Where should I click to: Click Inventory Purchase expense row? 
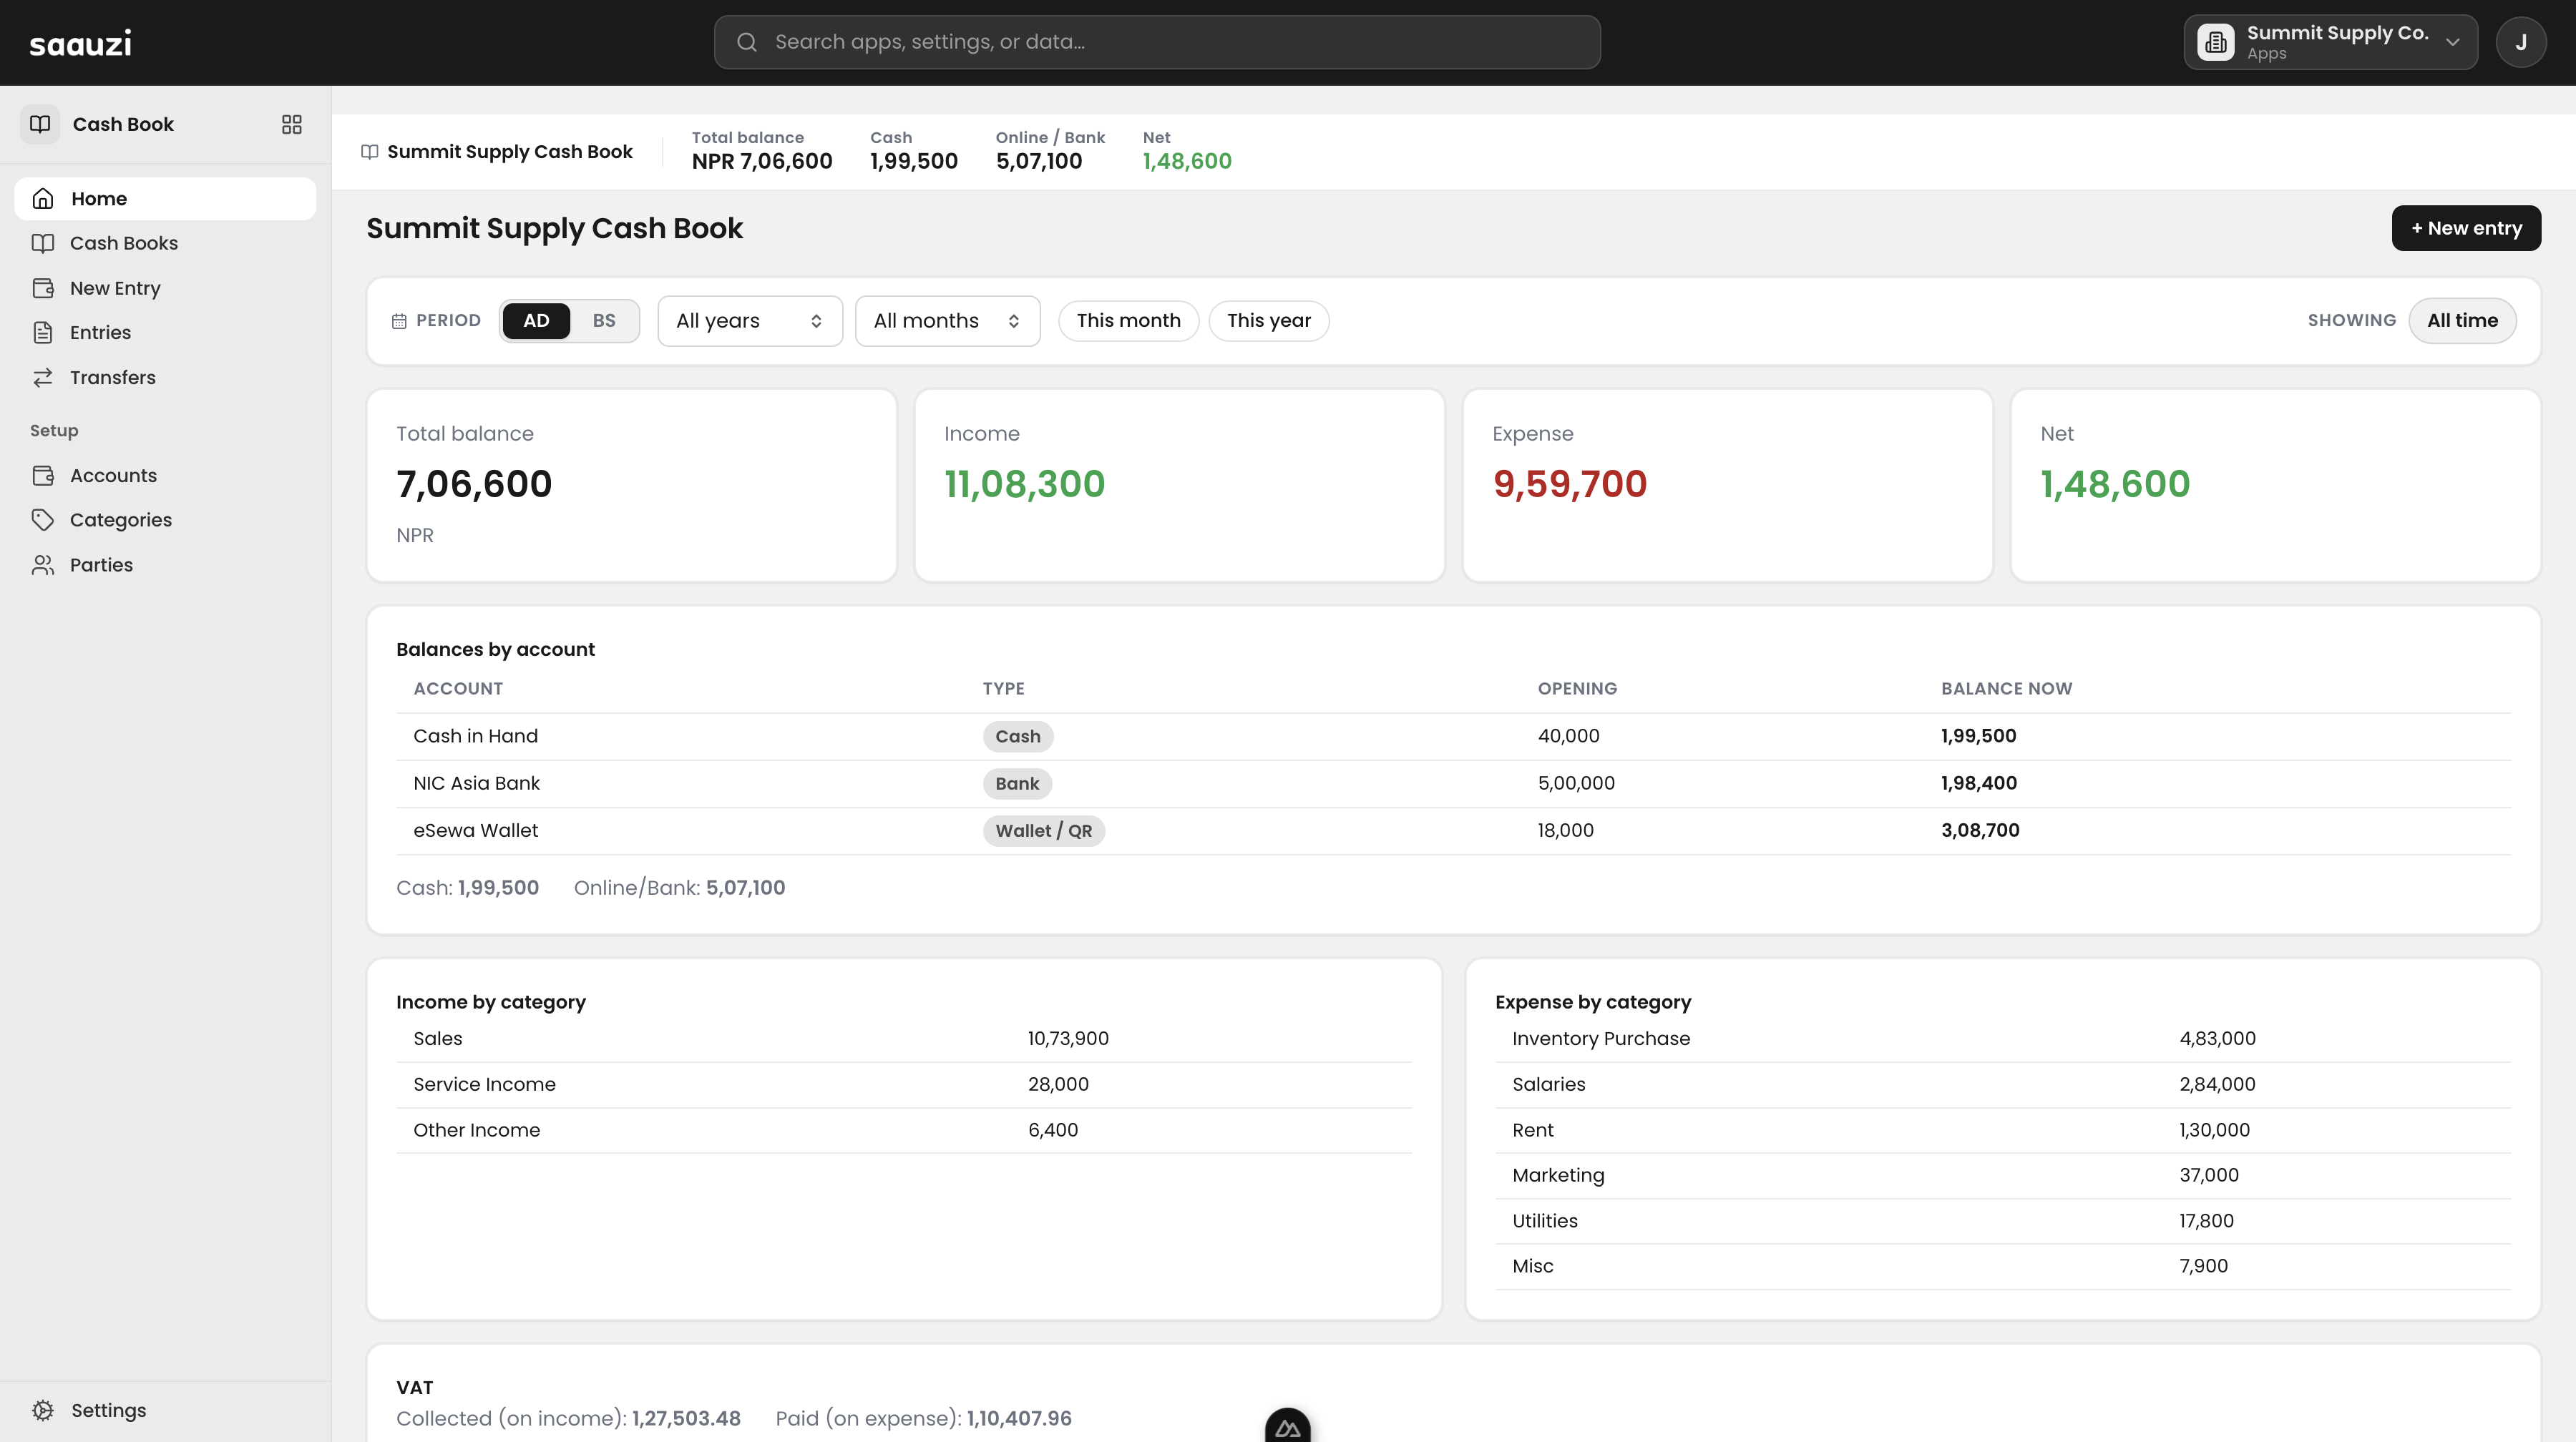point(2003,1039)
